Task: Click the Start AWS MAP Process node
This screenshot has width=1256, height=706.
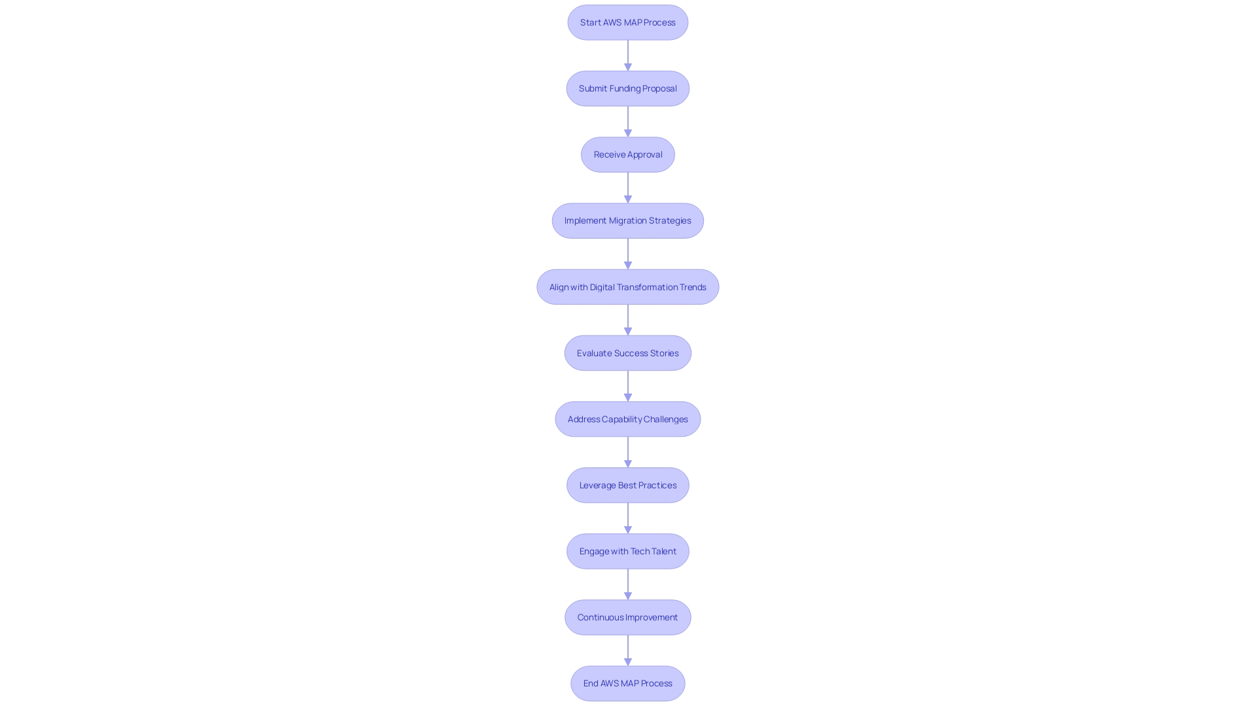Action: tap(627, 22)
